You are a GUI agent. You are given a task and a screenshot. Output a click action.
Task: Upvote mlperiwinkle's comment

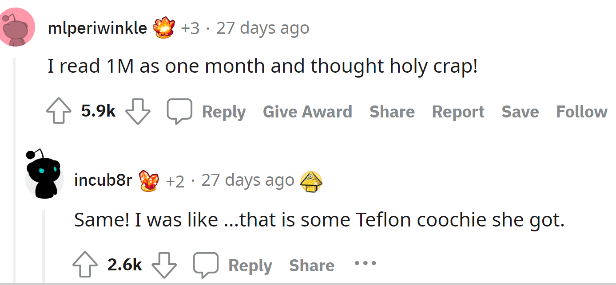tap(59, 112)
